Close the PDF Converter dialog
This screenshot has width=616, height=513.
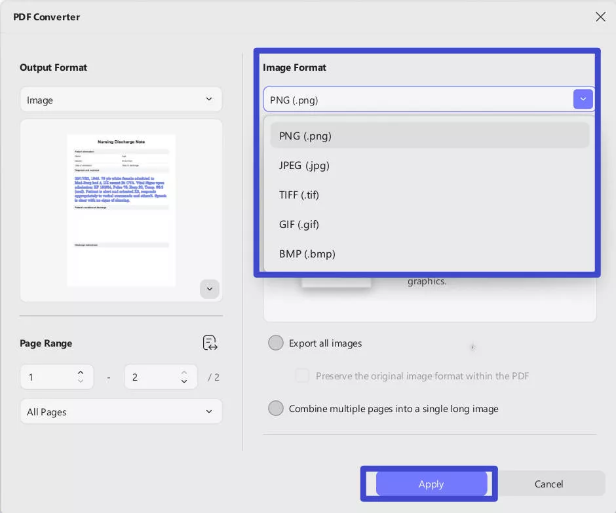click(600, 16)
